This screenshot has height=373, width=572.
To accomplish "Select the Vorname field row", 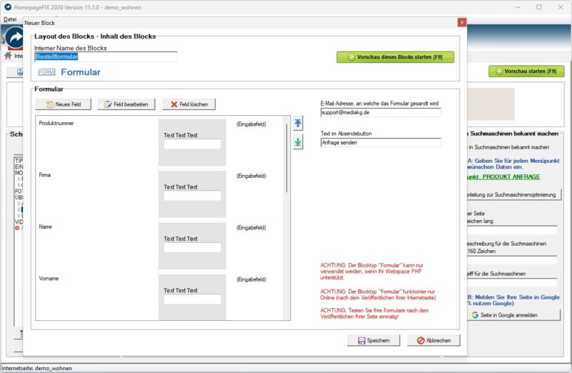I will pos(159,297).
